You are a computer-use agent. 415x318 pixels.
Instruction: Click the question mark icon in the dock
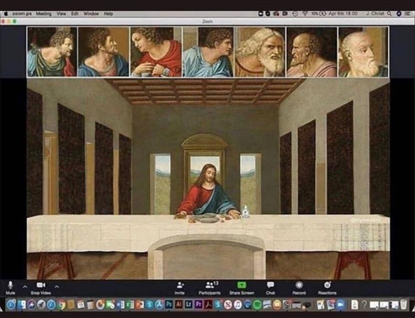coord(364,305)
